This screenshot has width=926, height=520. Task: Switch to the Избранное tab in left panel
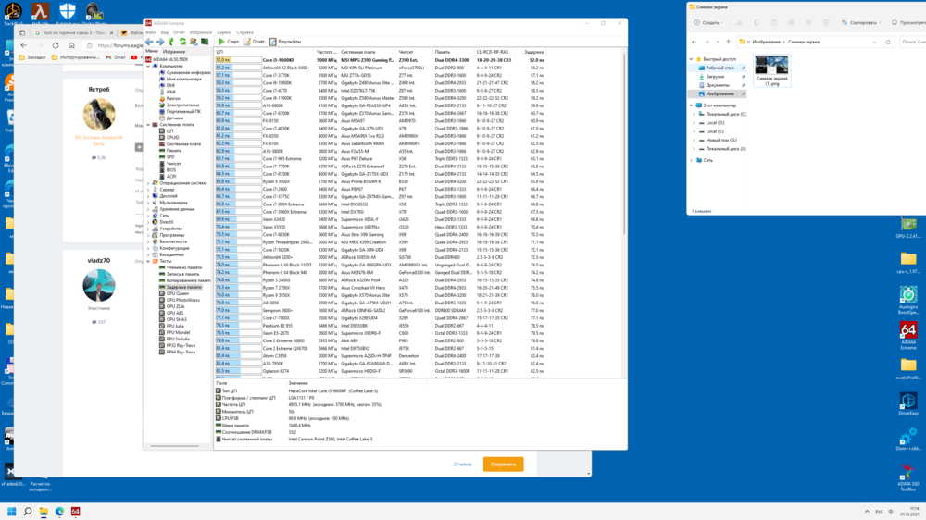point(174,51)
